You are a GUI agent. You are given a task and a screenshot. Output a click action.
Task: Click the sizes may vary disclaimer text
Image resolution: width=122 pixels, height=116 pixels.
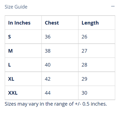(56, 104)
